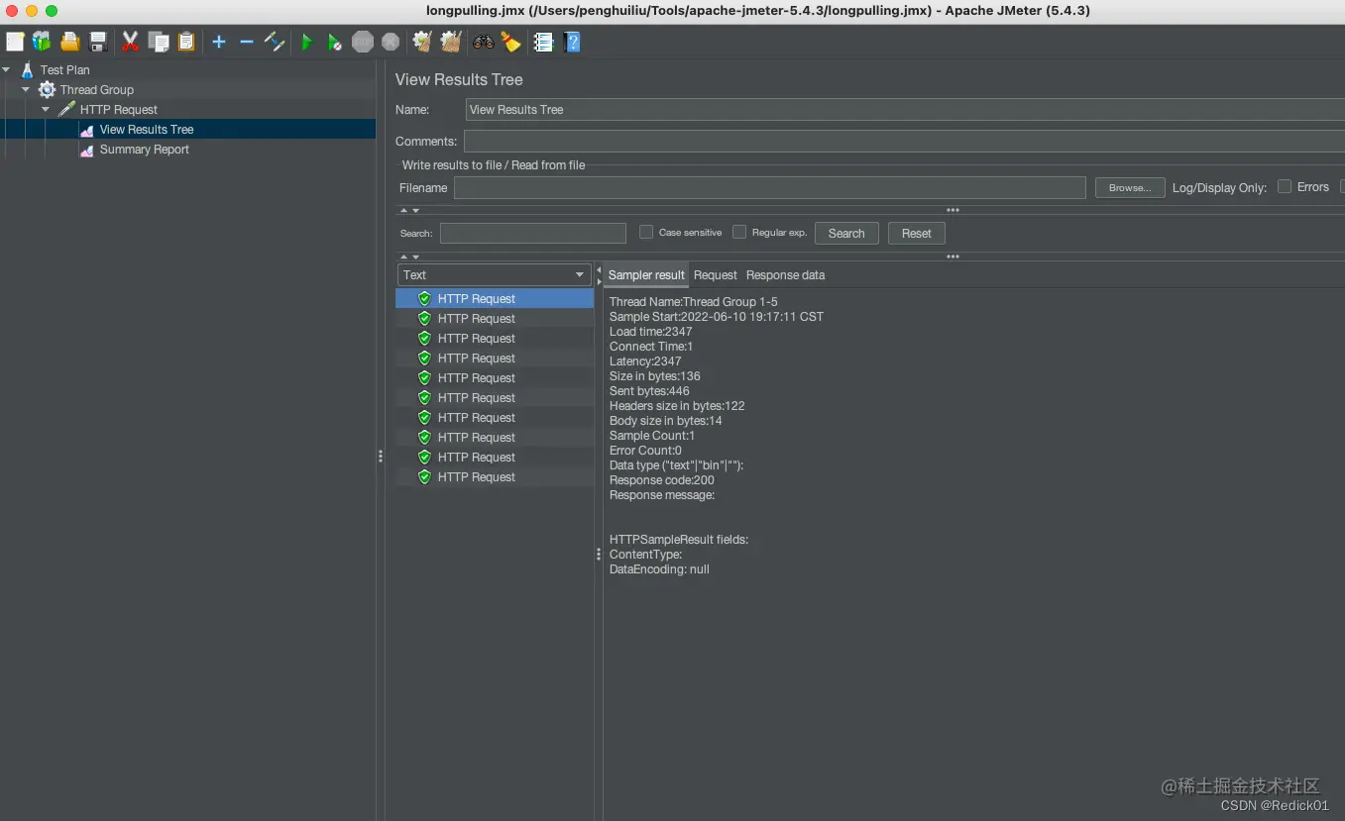This screenshot has width=1345, height=821.
Task: Click the Filename input field
Action: [770, 187]
